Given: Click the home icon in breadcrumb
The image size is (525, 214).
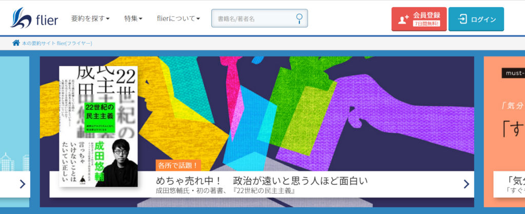Looking at the screenshot, I should tap(16, 43).
